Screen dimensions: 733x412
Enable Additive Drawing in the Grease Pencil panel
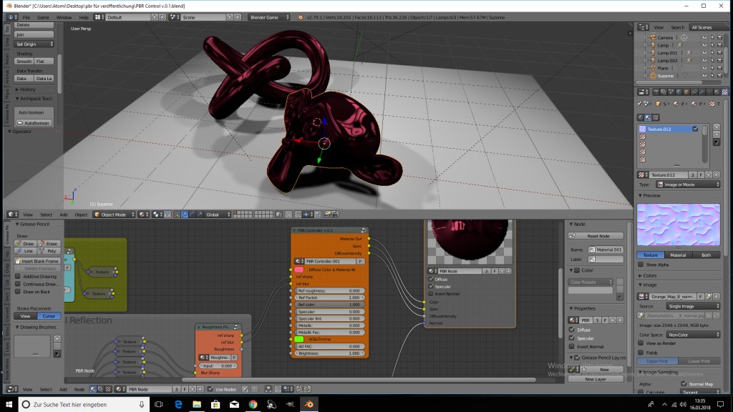click(17, 275)
